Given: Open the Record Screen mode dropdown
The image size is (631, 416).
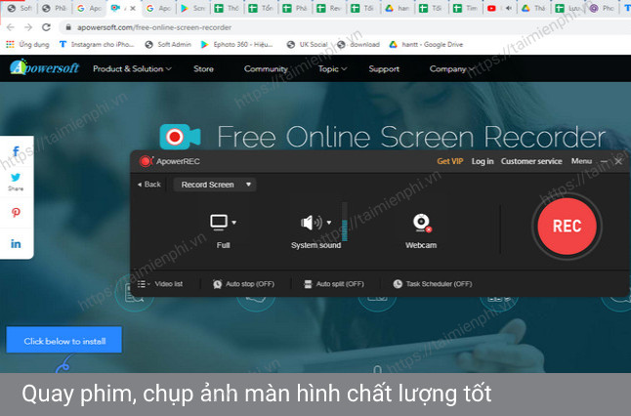Looking at the screenshot, I should 215,185.
